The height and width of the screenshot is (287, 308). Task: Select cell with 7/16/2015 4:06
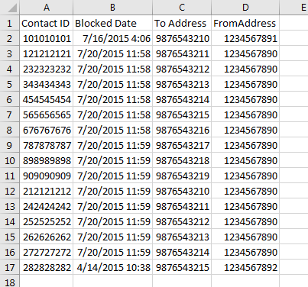tap(112, 38)
